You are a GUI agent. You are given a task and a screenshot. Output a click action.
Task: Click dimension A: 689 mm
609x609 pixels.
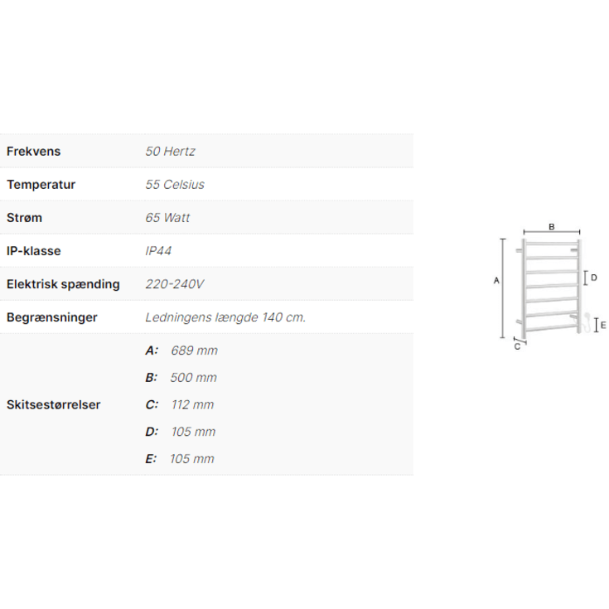[x=181, y=350]
